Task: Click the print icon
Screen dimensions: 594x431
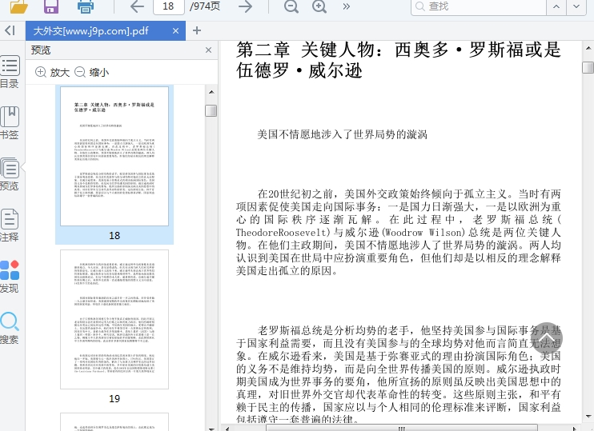Action: 86,6
